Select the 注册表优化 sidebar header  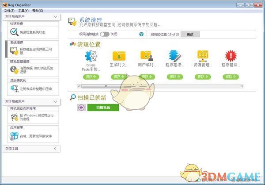click(x=33, y=81)
